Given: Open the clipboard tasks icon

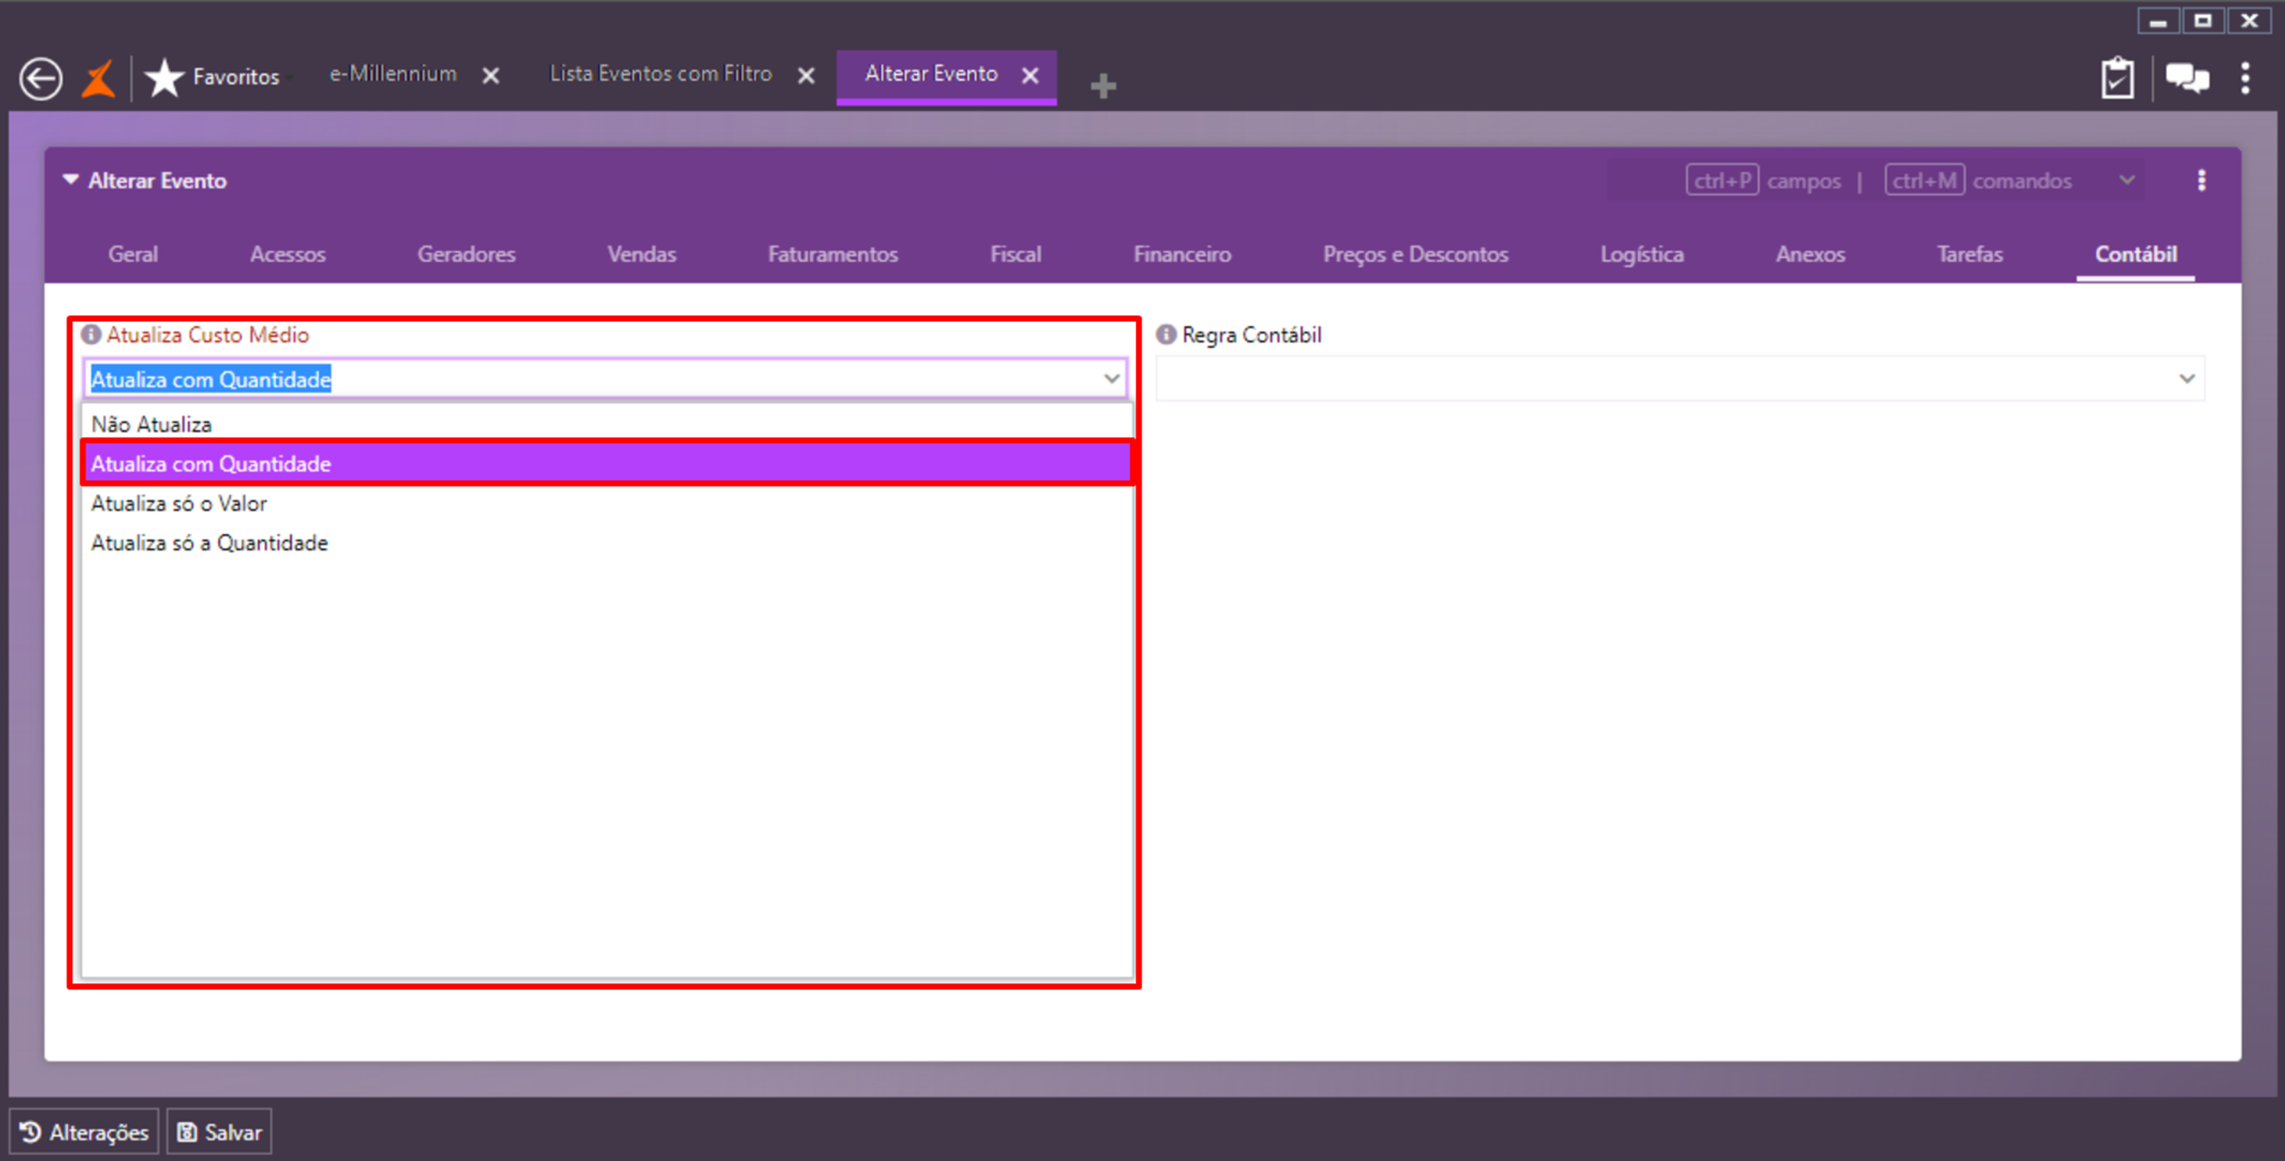Looking at the screenshot, I should pyautogui.click(x=2117, y=79).
